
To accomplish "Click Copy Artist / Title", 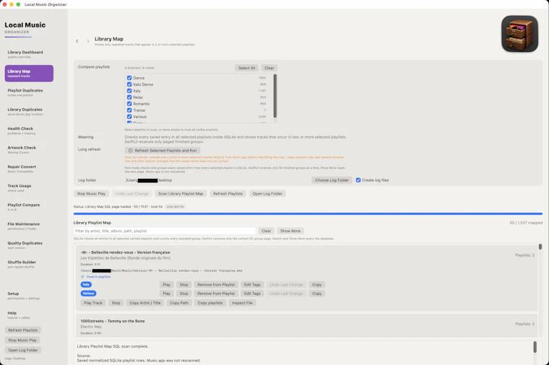I will click(145, 303).
